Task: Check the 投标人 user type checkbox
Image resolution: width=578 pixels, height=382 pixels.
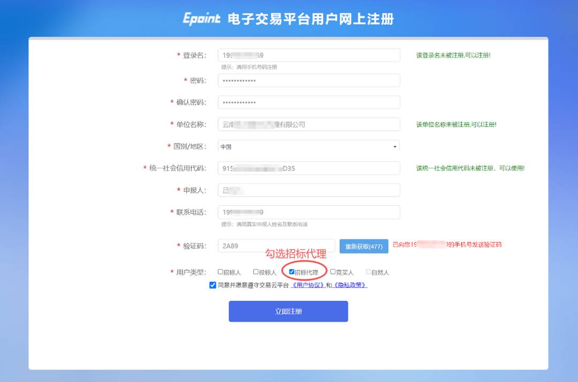Action: point(256,272)
